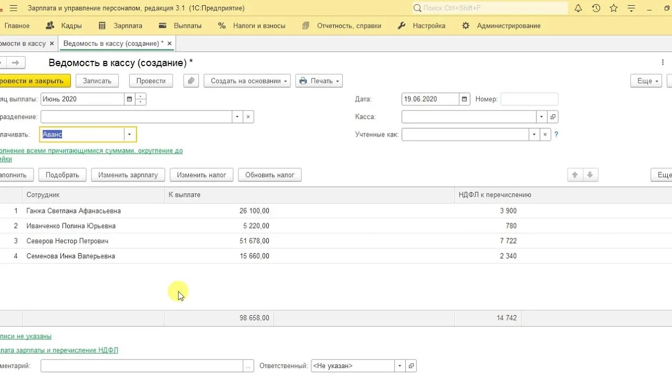
Task: Go forward with navigation arrow
Action: coord(15,63)
